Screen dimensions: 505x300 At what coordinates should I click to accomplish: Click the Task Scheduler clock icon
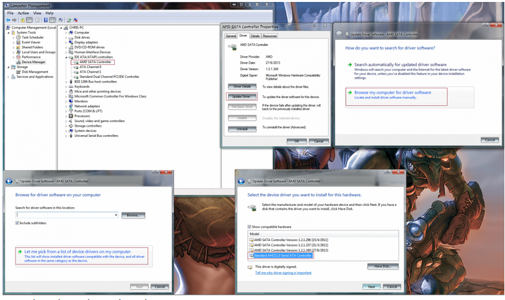pyautogui.click(x=18, y=38)
